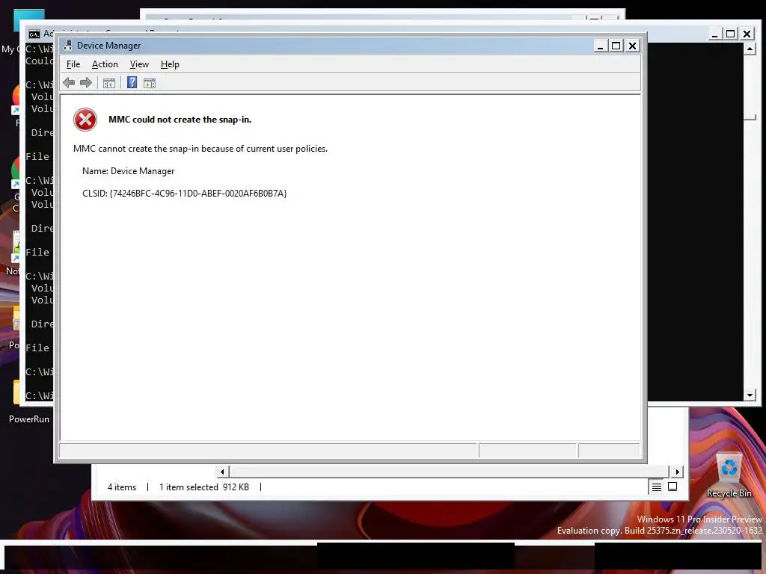Click the Device Manager title bar icon
This screenshot has height=574, width=766.
pyautogui.click(x=68, y=46)
